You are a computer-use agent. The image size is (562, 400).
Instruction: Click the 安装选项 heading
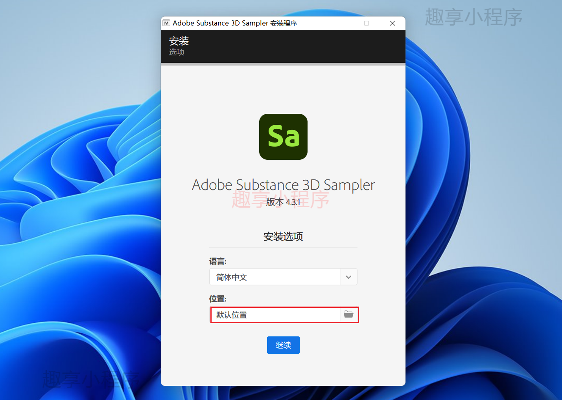point(283,236)
